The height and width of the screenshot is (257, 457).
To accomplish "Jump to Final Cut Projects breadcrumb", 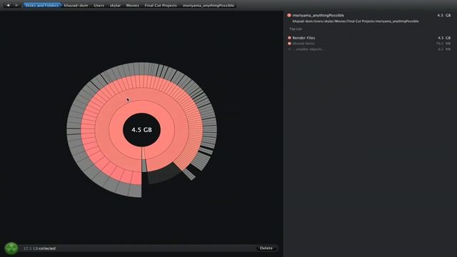I will [x=161, y=5].
